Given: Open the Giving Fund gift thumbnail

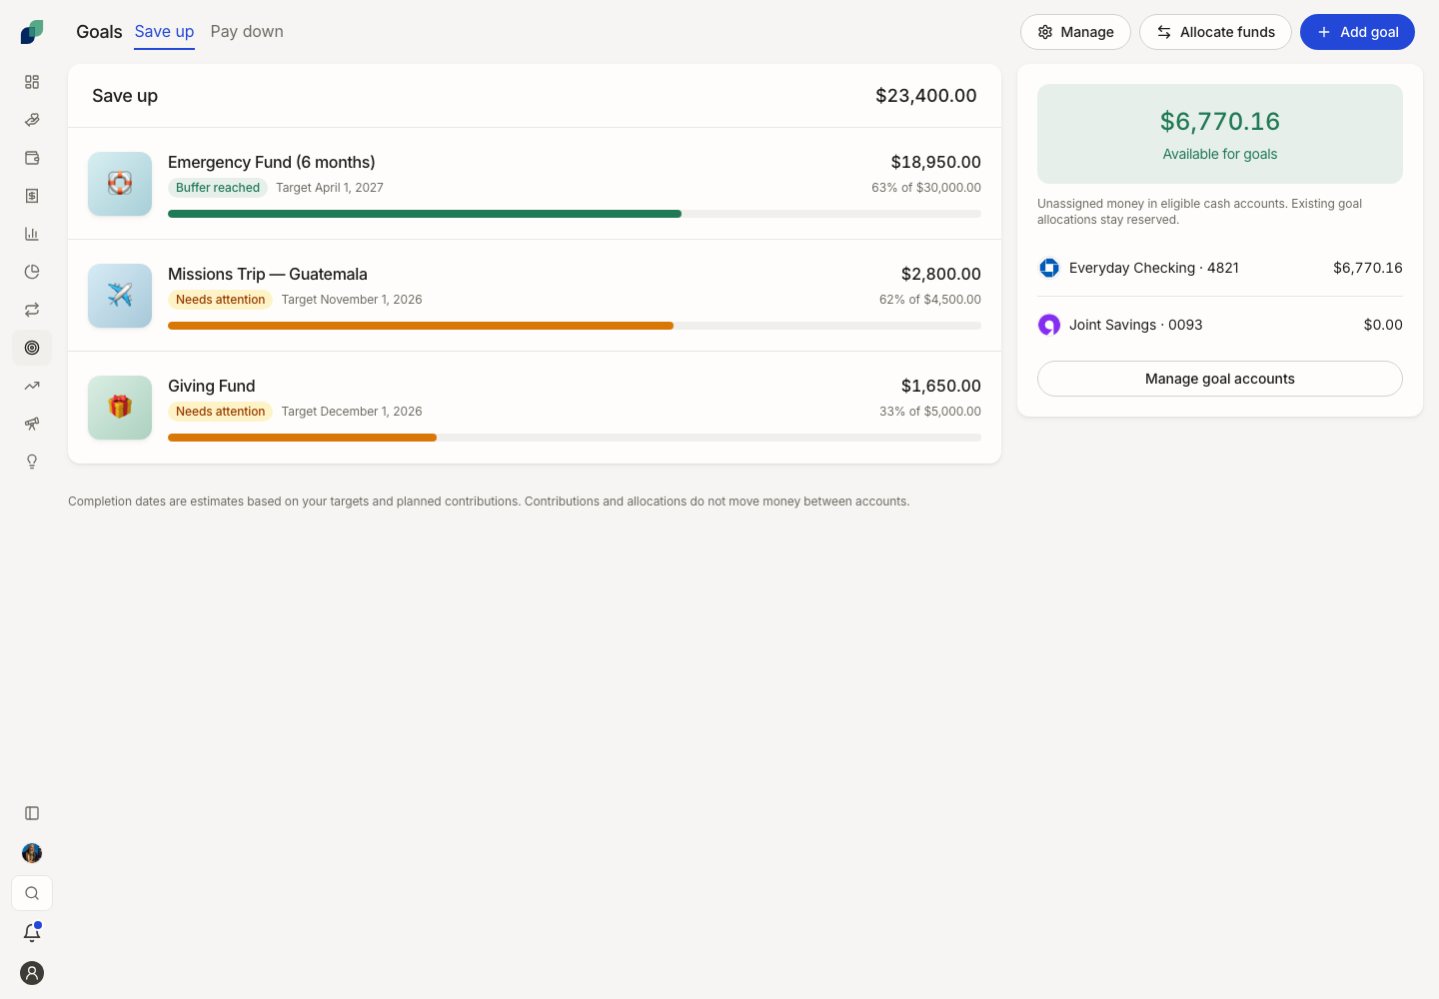Looking at the screenshot, I should pos(120,408).
